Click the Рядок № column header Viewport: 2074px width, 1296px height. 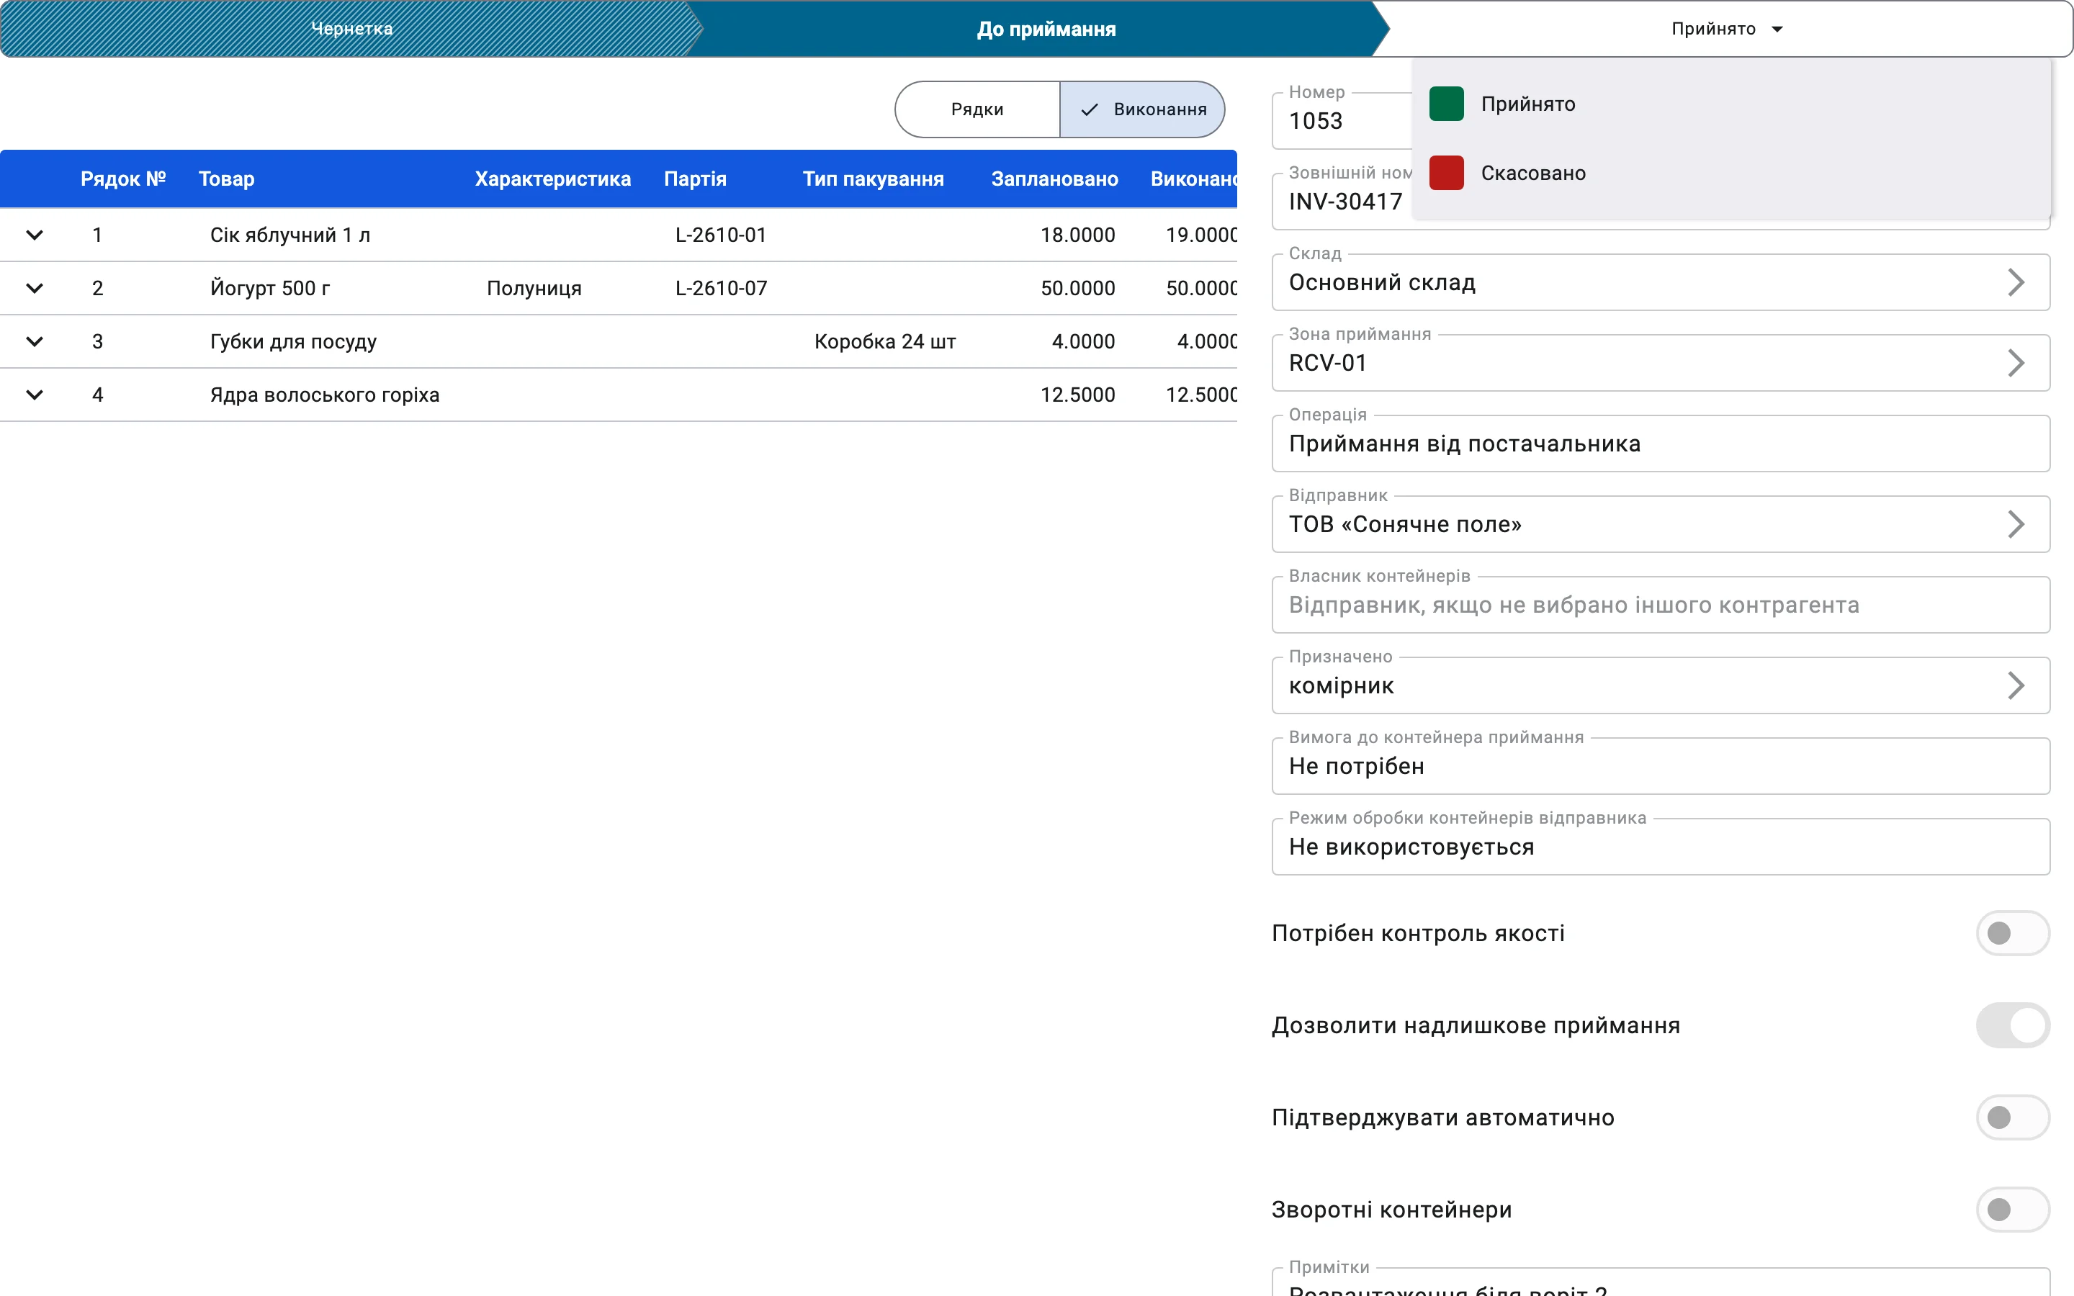(x=122, y=179)
